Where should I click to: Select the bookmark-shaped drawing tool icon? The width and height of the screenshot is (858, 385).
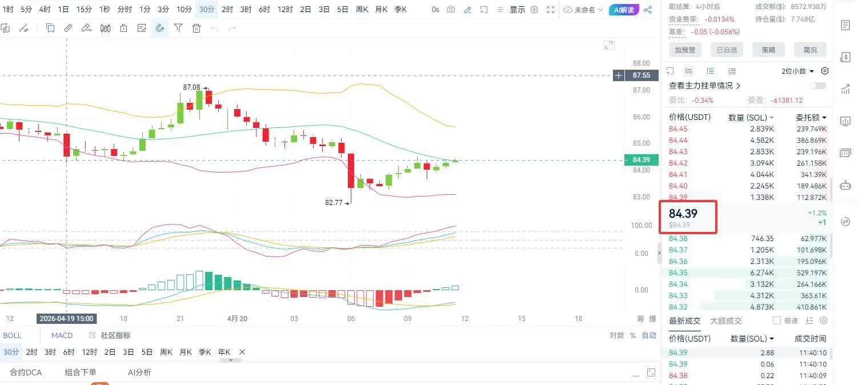coord(50,28)
